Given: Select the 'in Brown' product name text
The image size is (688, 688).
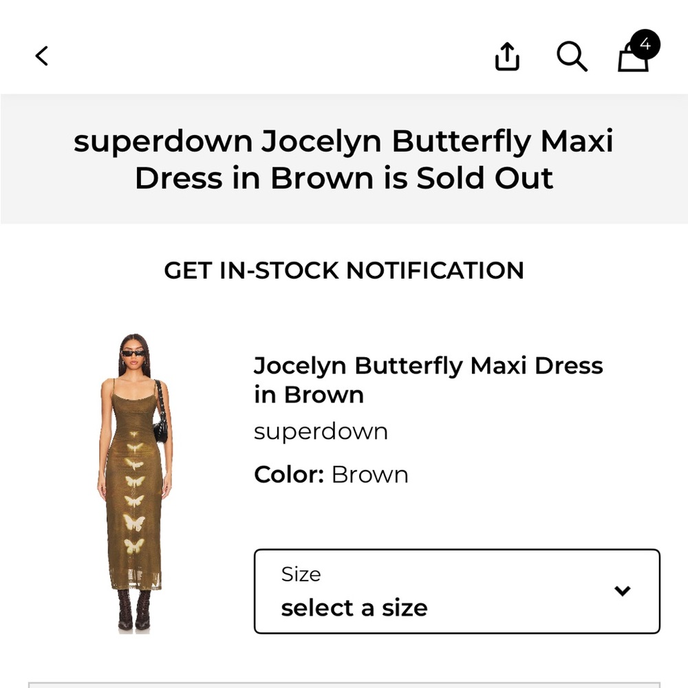Looking at the screenshot, I should point(308,394).
